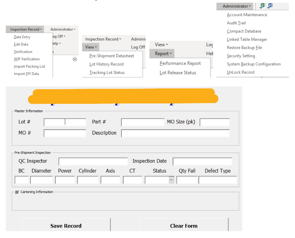Select Data Entry from Inspection Record menu
This screenshot has width=295, height=238.
pos(22,37)
